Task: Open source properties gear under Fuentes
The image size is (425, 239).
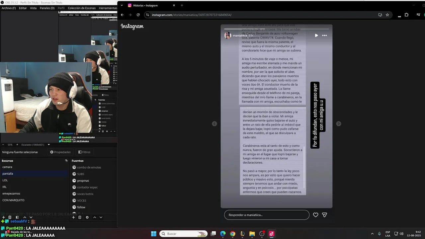Action: (x=87, y=217)
